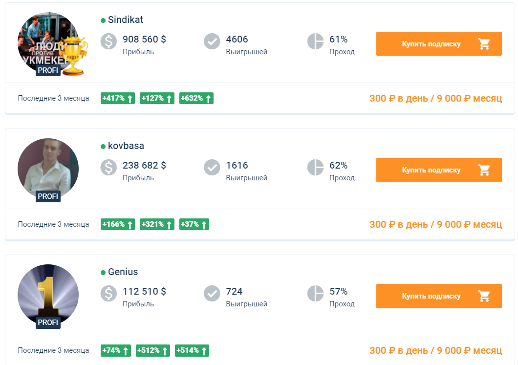This screenshot has width=518, height=365.
Task: Click the checkmark wins icon for kovbasa
Action: click(x=212, y=168)
